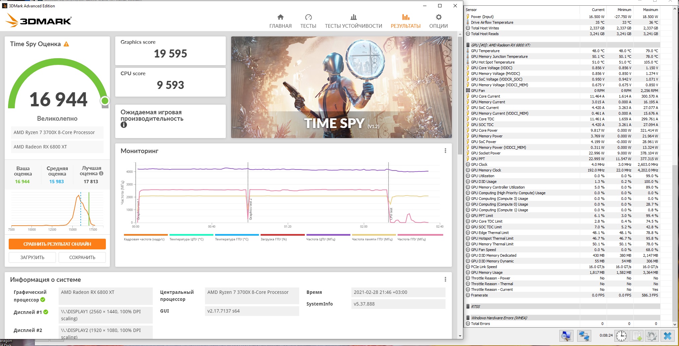This screenshot has width=679, height=346.
Task: Click the Температура ЦПУ legend color bar
Action: (x=191, y=235)
